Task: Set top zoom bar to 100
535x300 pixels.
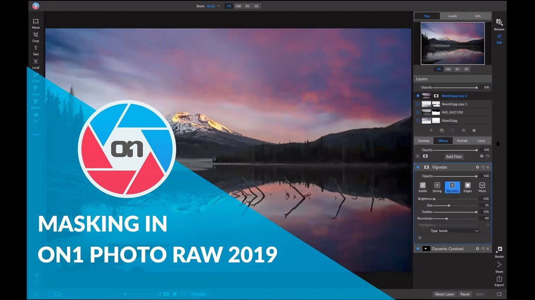Action: [x=238, y=6]
